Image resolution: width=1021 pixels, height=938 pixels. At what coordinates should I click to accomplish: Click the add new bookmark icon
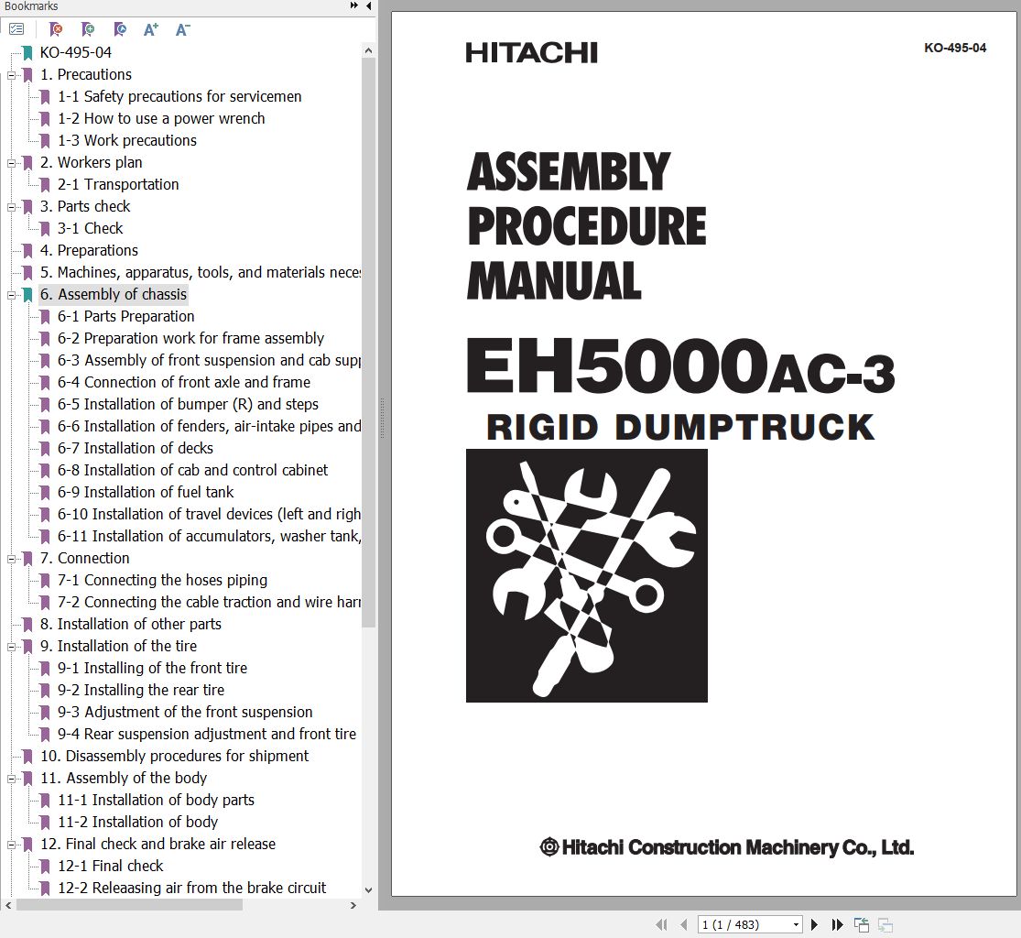87,29
